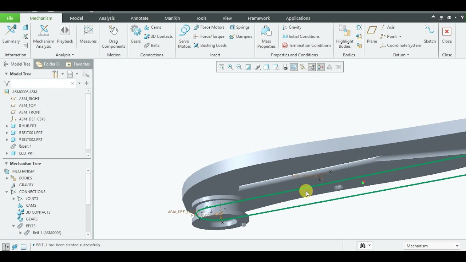
Task: Open the Framework tab
Action: click(x=259, y=18)
